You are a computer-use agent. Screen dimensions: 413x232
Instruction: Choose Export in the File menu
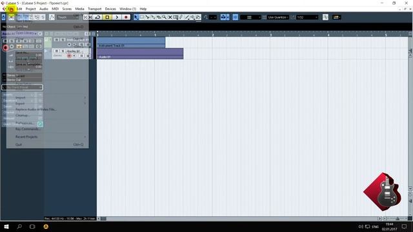point(47,103)
